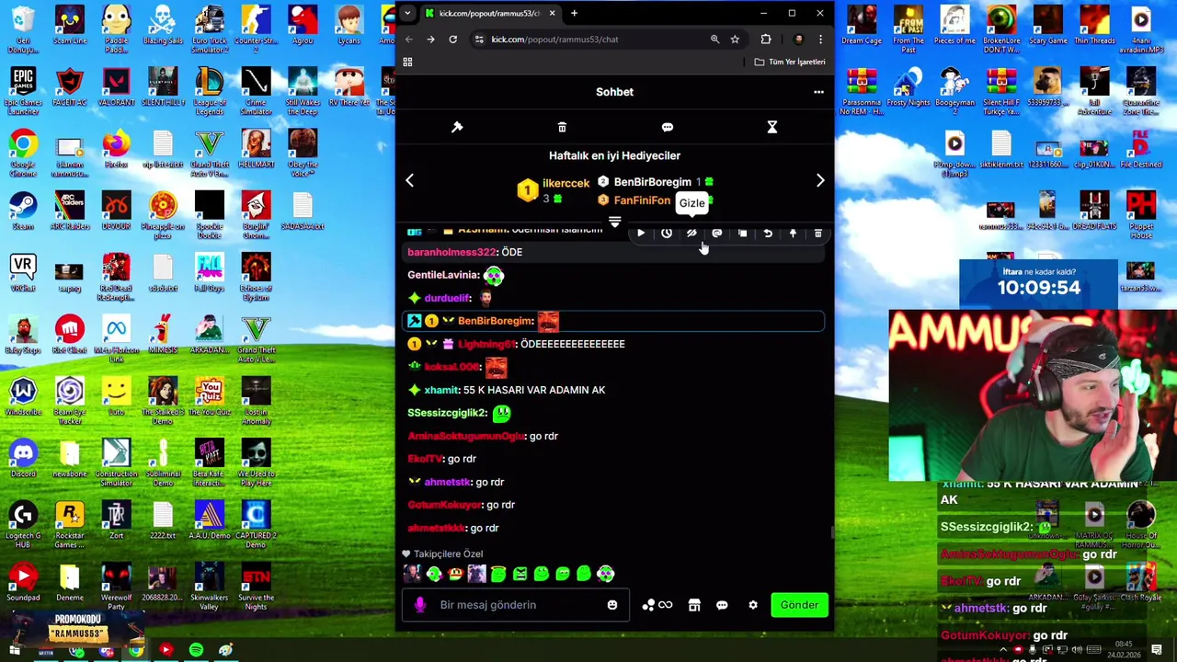Click username ilkerccek in gifters leaderboard
1177x662 pixels.
tap(566, 183)
